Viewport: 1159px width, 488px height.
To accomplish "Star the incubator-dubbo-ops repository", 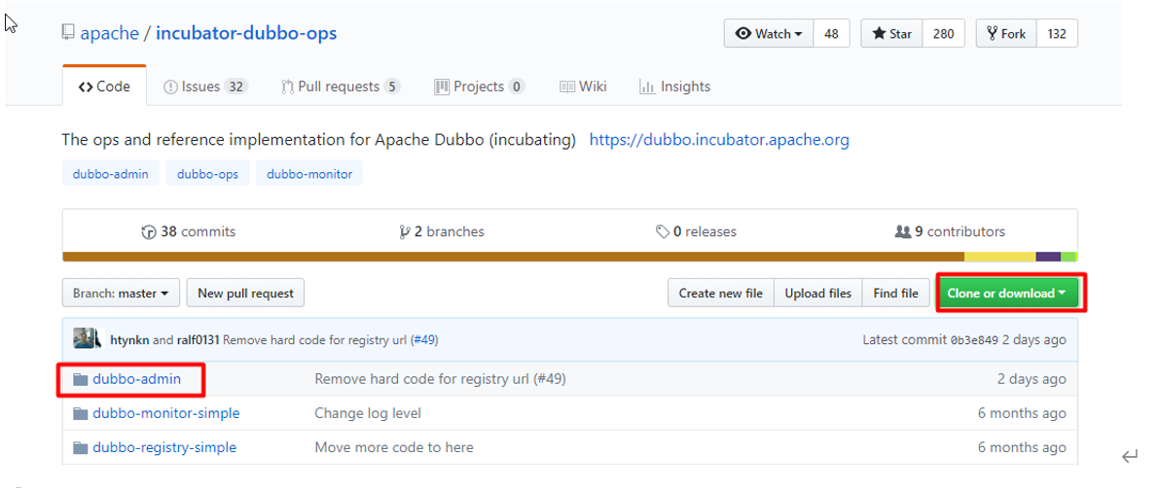I will [x=891, y=34].
